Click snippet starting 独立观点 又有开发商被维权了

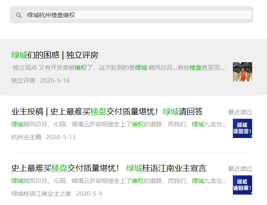click(118, 68)
